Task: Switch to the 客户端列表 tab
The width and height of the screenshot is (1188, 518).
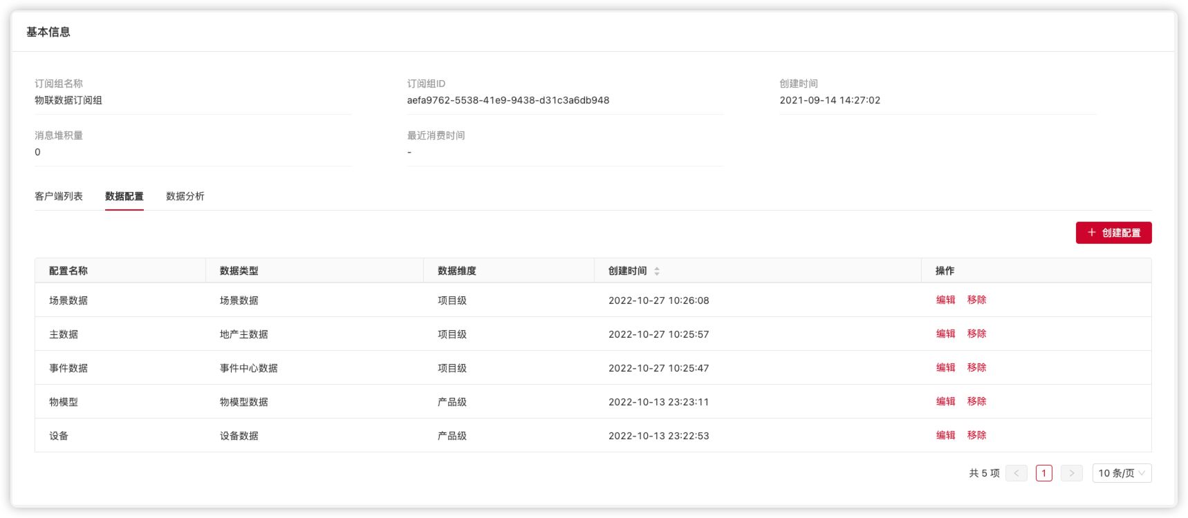Action: (59, 196)
